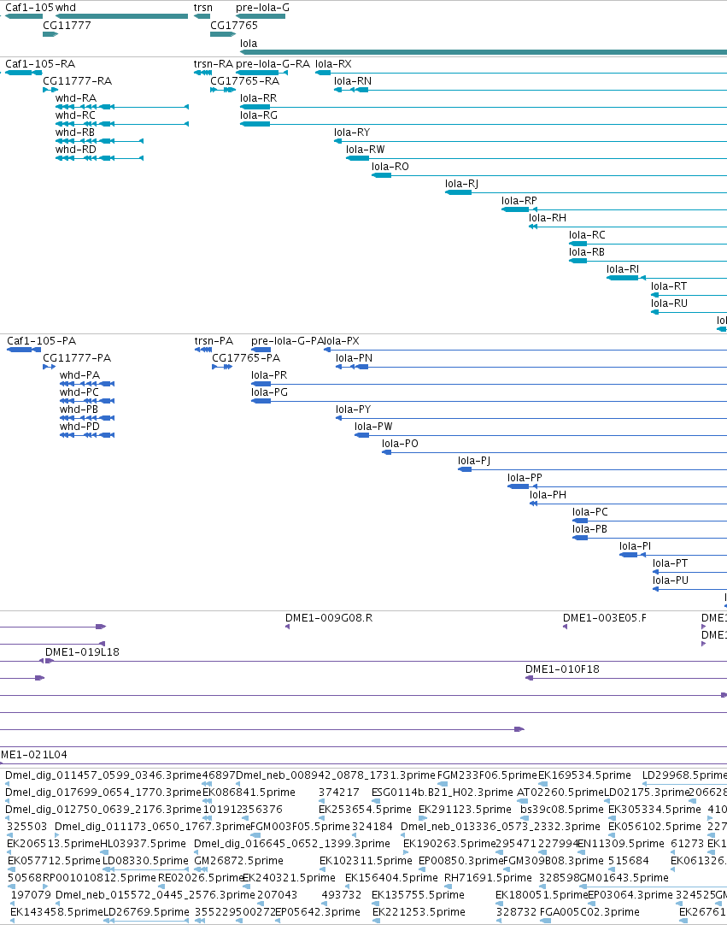Select the lola-PJ protein label
Screen dimensions: 727x925
tap(474, 461)
